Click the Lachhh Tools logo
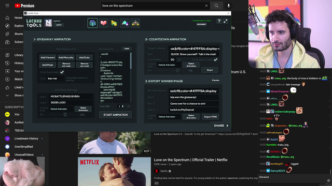The image size is (332, 186). [x=34, y=23]
